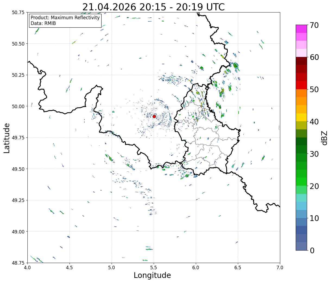Image resolution: width=331 pixels, height=282 pixels.
Task: Click the 5.5 longitude tick label
Action: click(x=154, y=267)
